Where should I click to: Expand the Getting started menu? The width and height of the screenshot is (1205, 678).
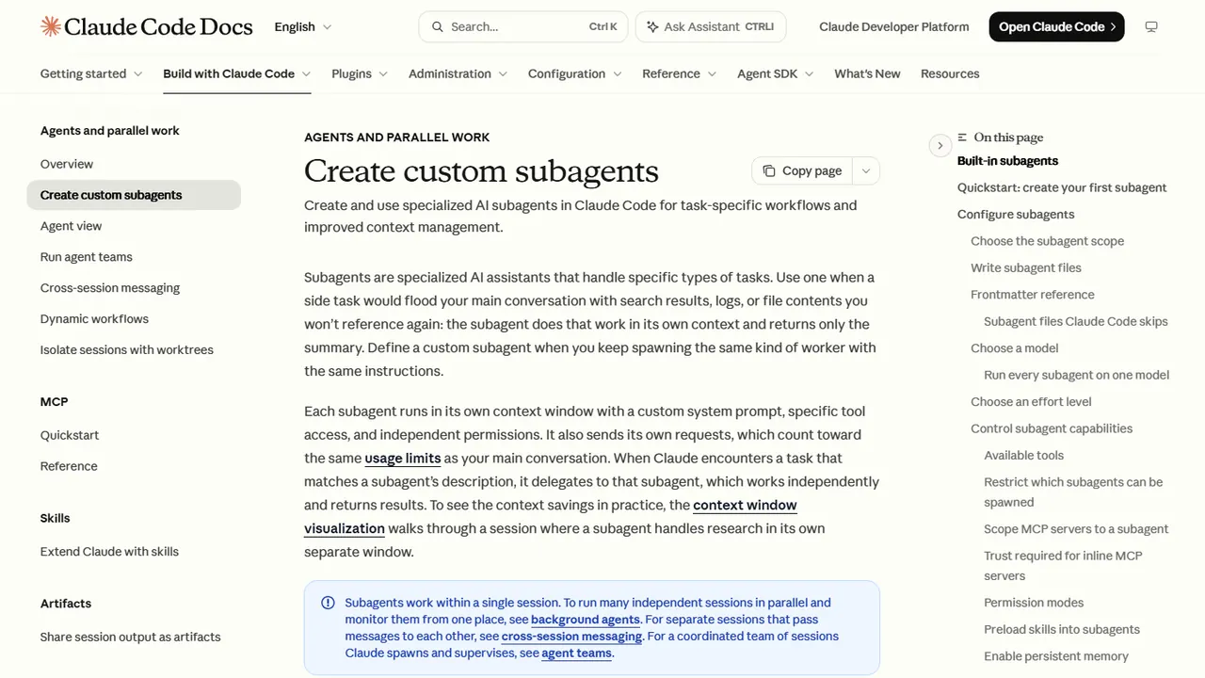pos(91,73)
